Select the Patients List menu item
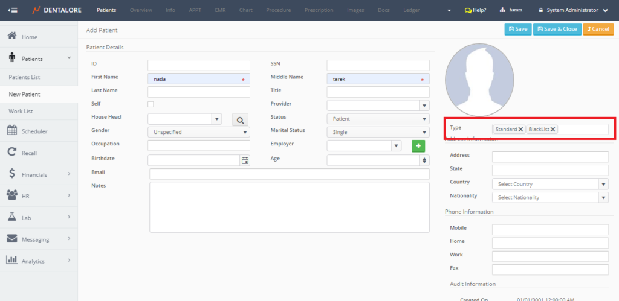The width and height of the screenshot is (619, 301). point(24,78)
